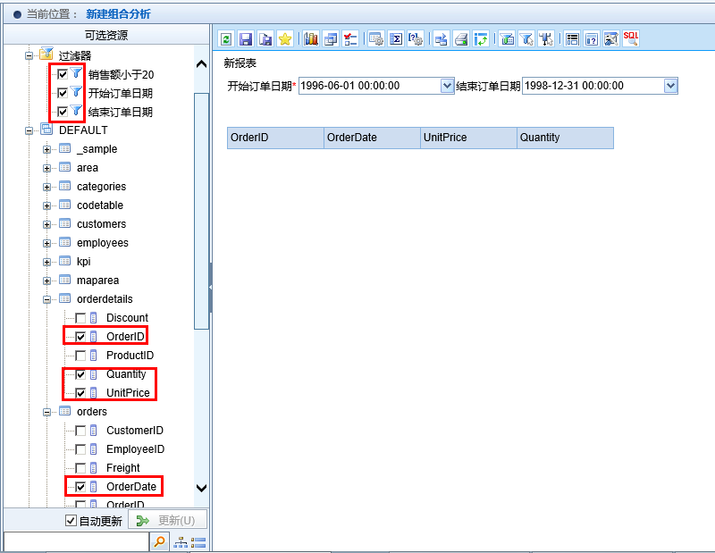Click the stacked windows view icon
This screenshot has height=553, width=715.
pyautogui.click(x=331, y=39)
